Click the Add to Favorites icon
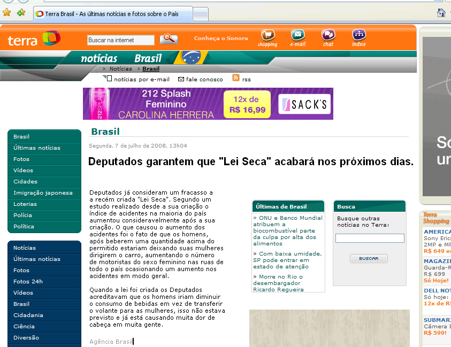This screenshot has height=347, width=451. (21, 12)
